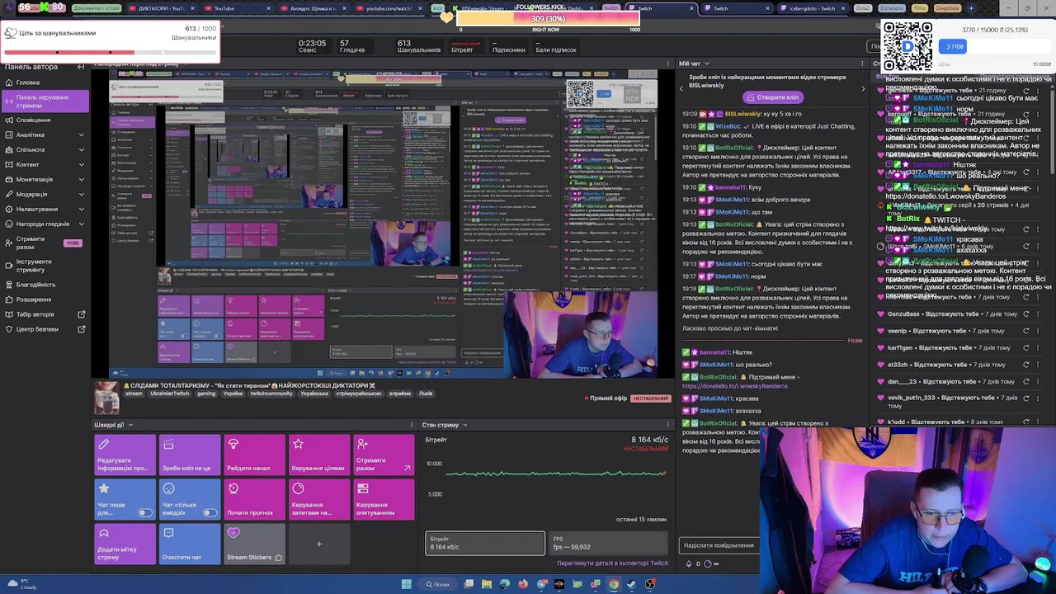Click Створити кліп button in chat
The height and width of the screenshot is (594, 1056).
pos(772,97)
